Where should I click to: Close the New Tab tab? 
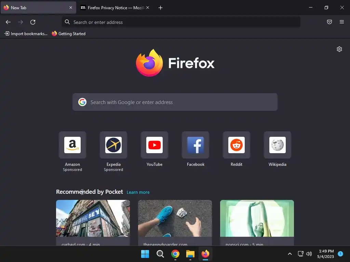coord(71,8)
